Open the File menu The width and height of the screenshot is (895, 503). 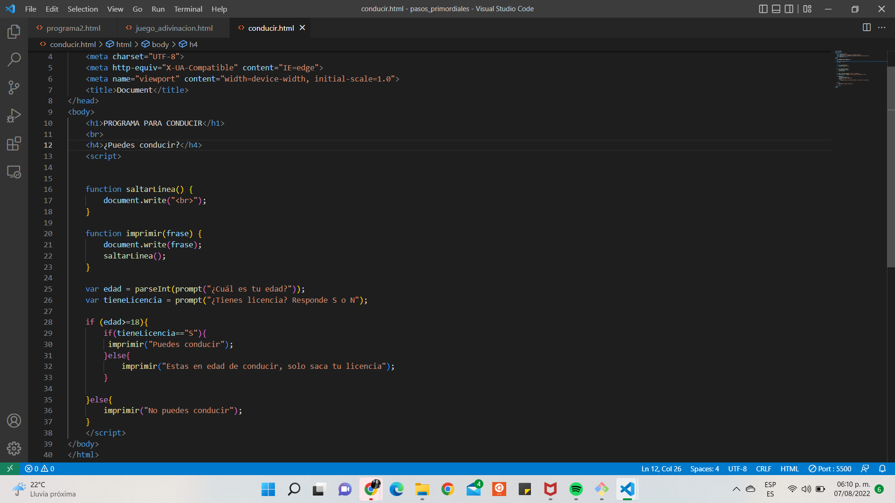point(31,9)
